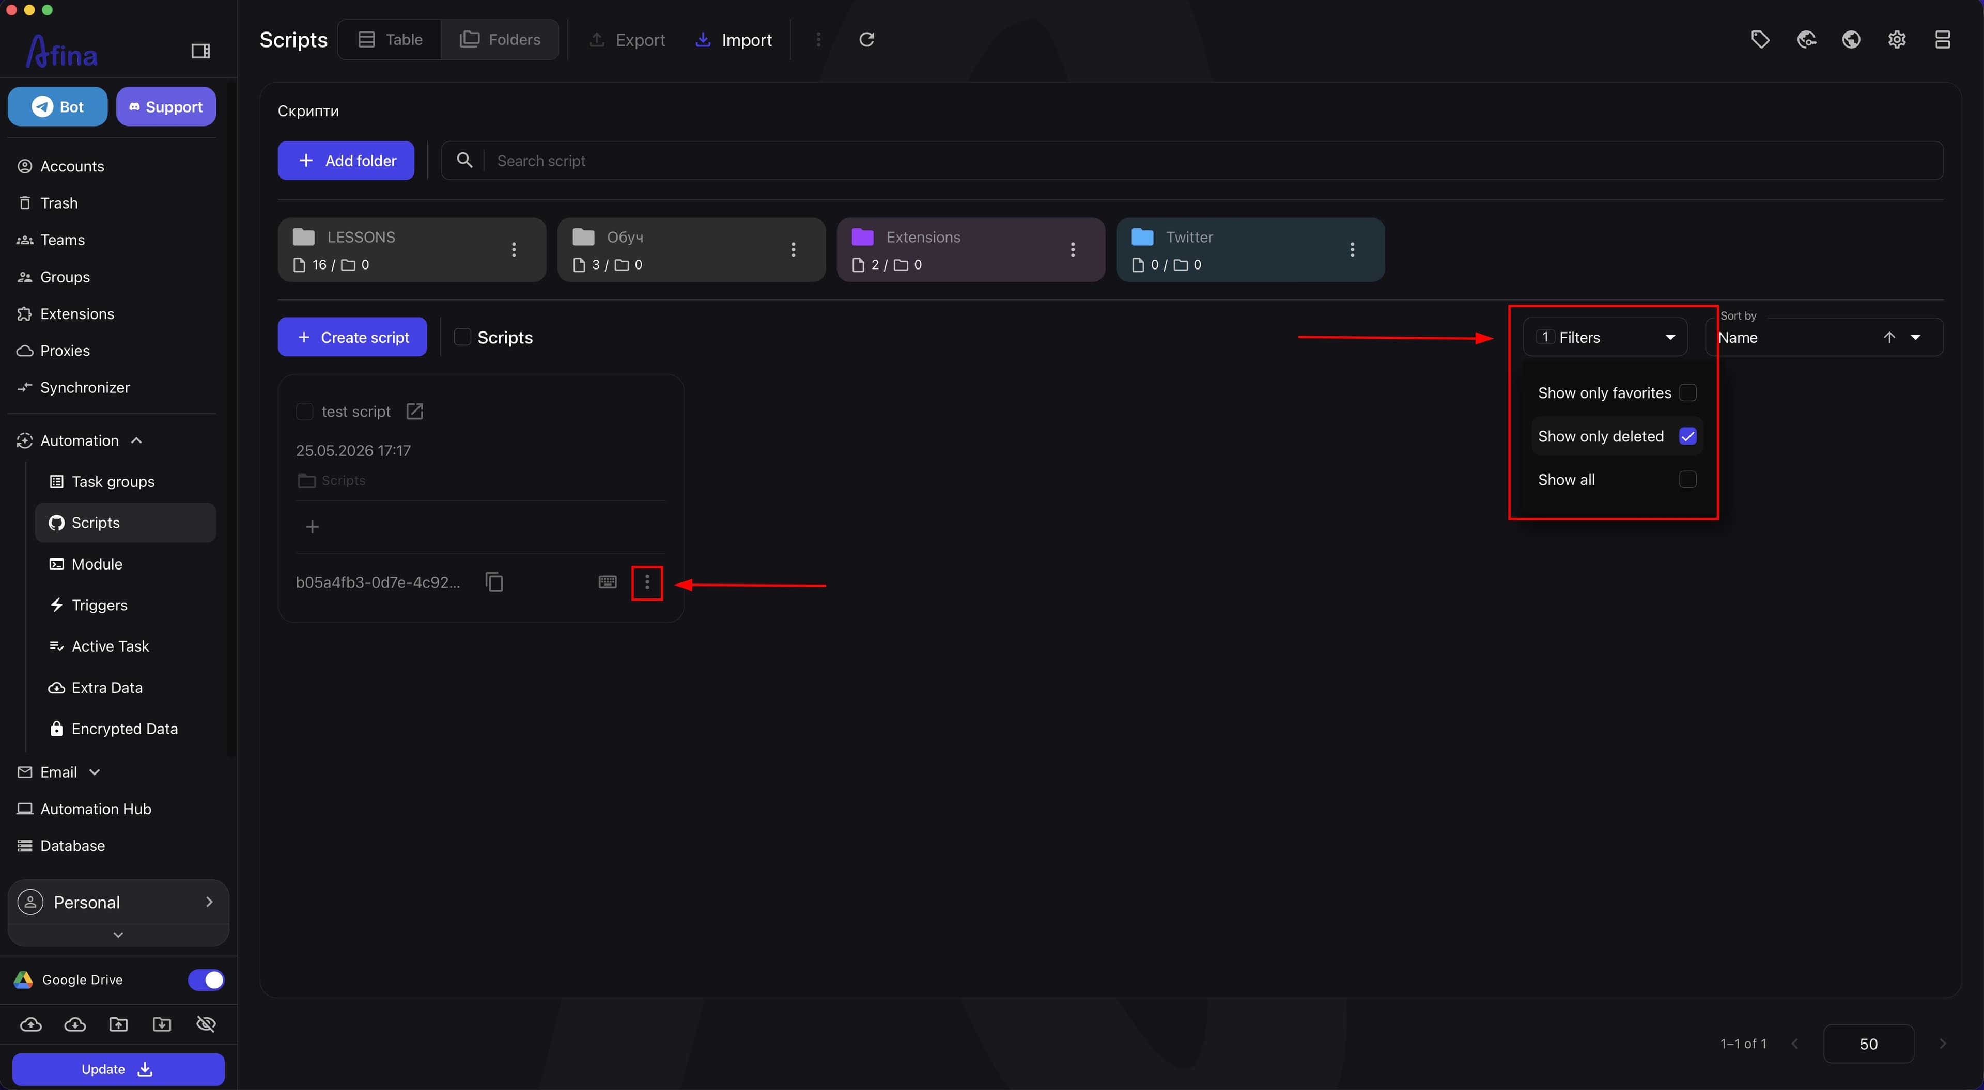Open test script three-dot menu
Screen dimensions: 1984x1090
click(647, 583)
